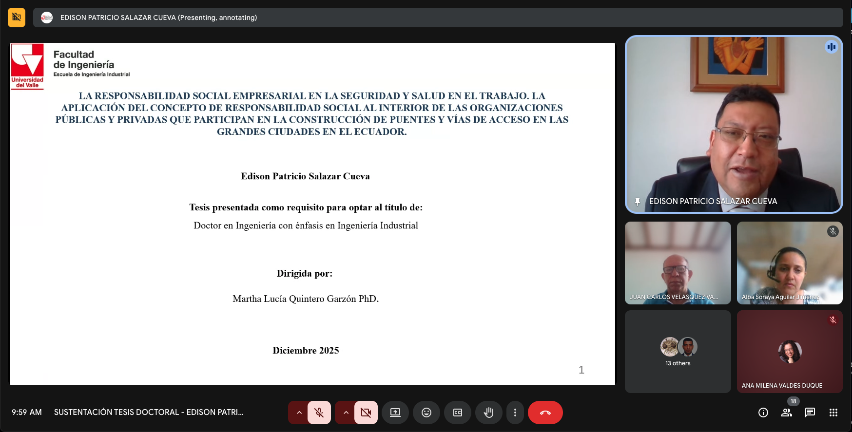This screenshot has width=852, height=432.
Task: Leave the call with red hang-up button
Action: pyautogui.click(x=545, y=413)
